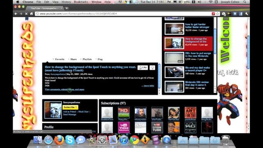263x148 pixels.
Task: Select highlighted 'How to change the background' playlist video
Action: (x=188, y=43)
